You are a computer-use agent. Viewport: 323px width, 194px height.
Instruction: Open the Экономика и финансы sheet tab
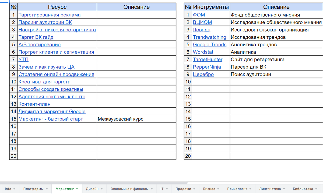click(132, 189)
